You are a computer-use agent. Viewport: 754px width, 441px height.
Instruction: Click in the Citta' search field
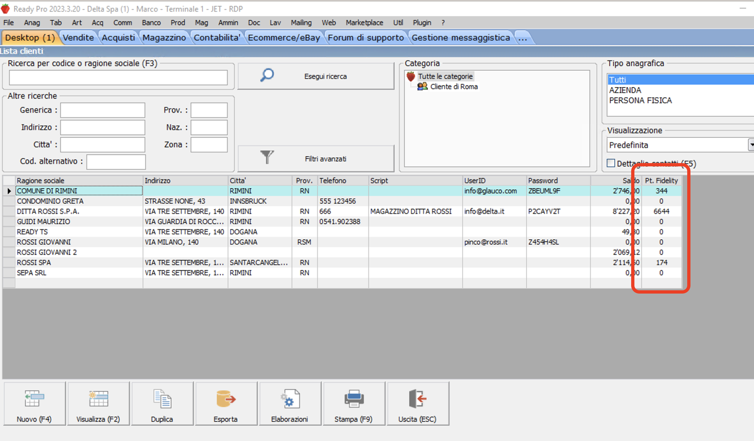(103, 144)
